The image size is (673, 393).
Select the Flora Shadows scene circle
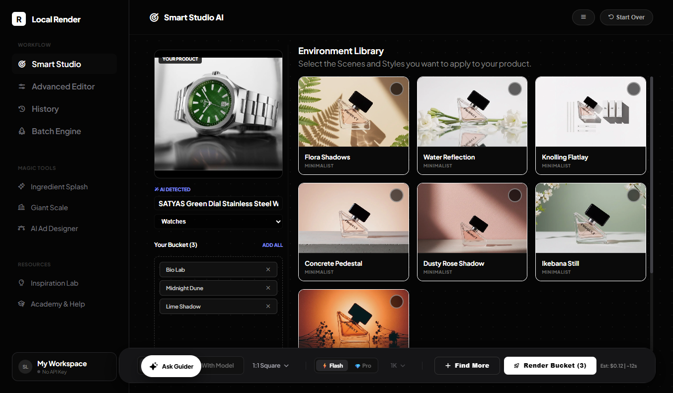(396, 89)
